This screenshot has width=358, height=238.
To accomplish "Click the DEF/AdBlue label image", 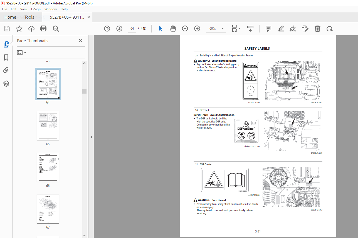I will click(x=246, y=131).
